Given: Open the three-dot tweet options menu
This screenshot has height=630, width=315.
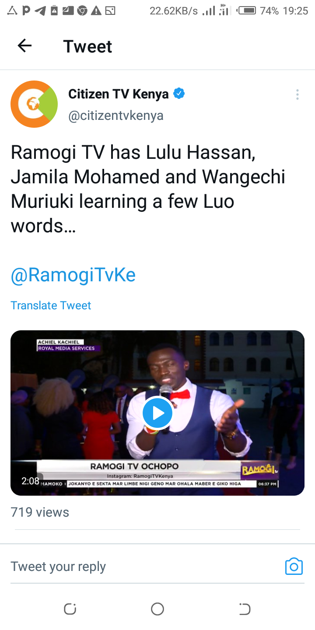Looking at the screenshot, I should tap(297, 94).
